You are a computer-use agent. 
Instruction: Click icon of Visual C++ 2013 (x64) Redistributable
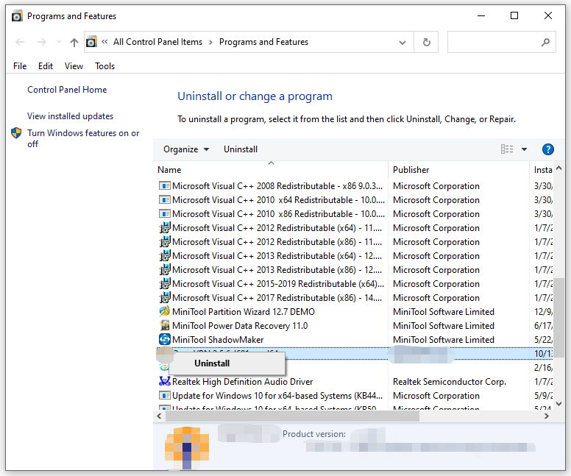tap(165, 256)
